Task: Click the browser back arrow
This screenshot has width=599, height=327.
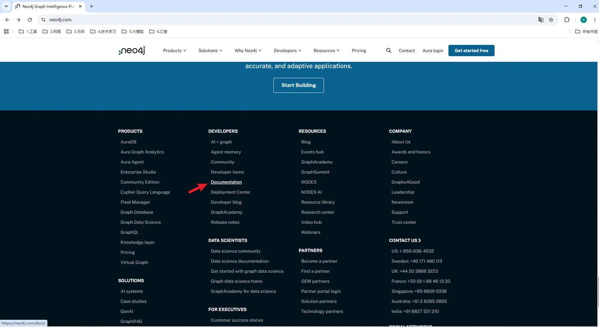Action: (x=7, y=20)
